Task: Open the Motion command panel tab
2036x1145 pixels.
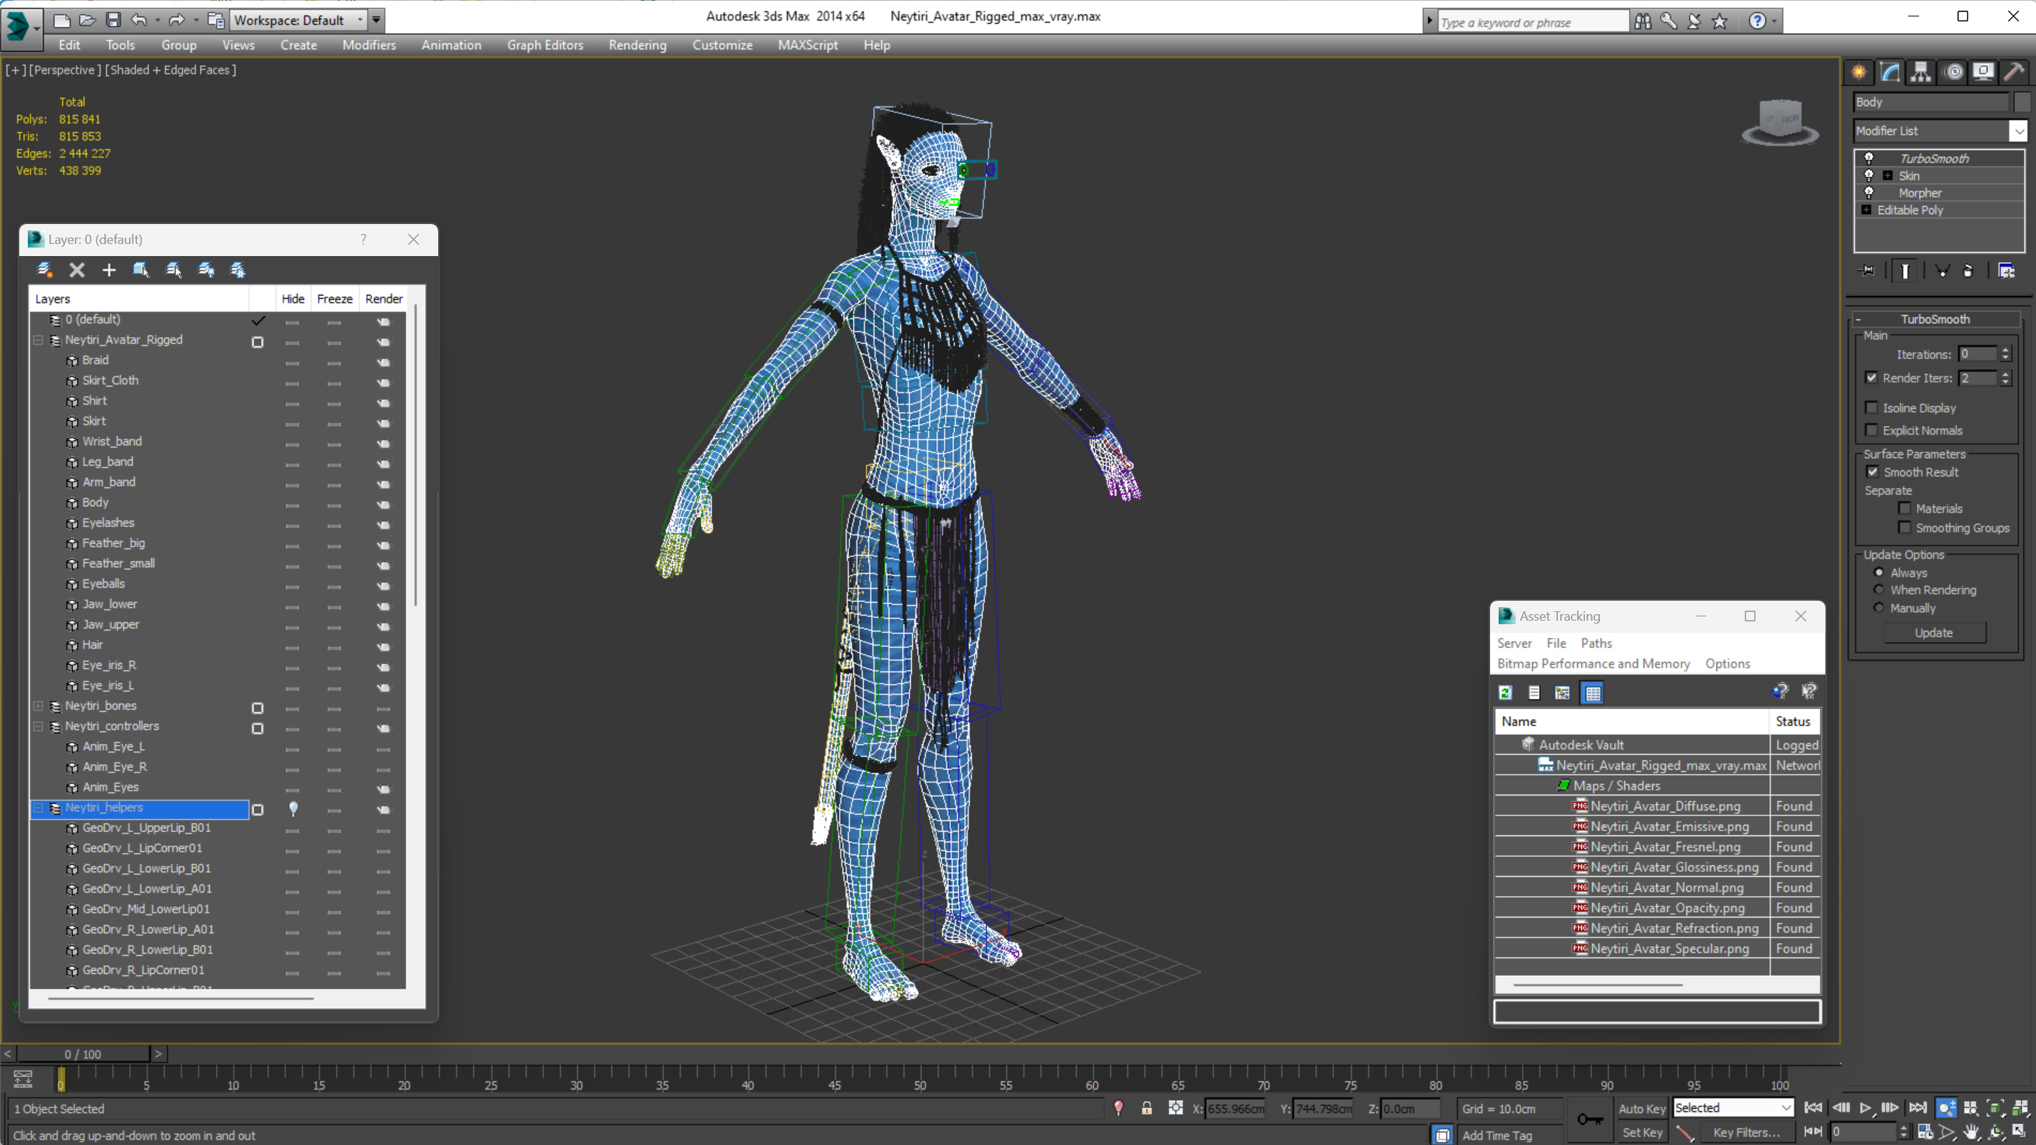Action: click(x=1954, y=72)
